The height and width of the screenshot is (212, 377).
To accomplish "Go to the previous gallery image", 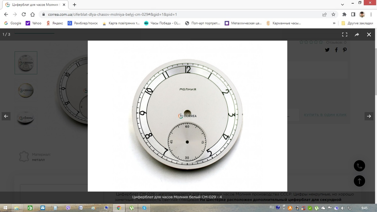I will [6, 116].
